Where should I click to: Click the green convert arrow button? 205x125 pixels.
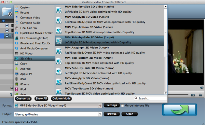[180, 110]
